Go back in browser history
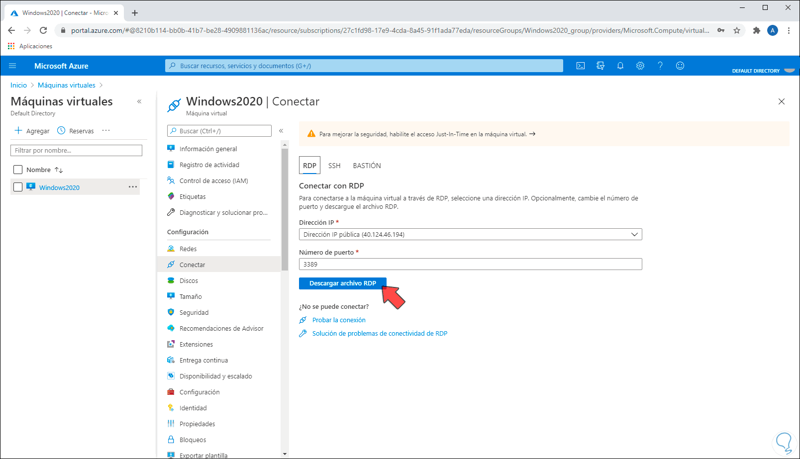 pos(11,30)
